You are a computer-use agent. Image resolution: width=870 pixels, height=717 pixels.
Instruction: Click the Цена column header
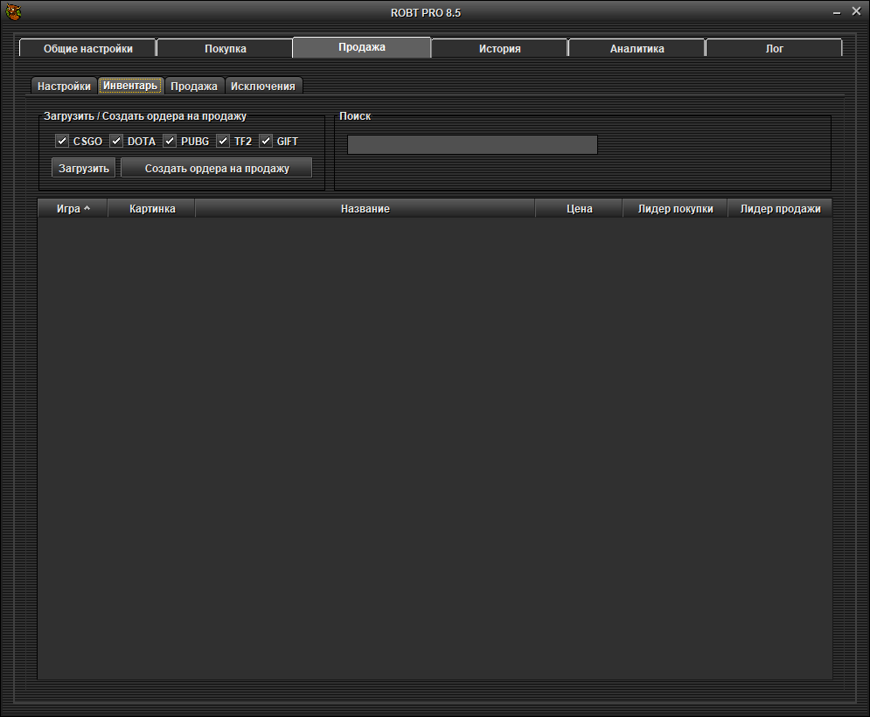[579, 209]
